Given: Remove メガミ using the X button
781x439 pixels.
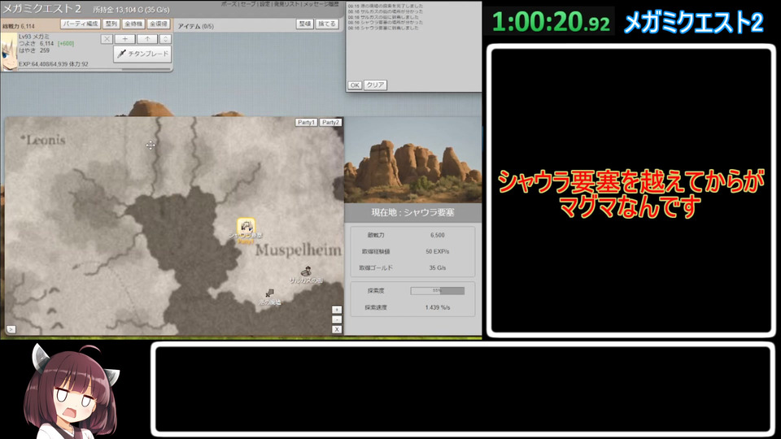Looking at the screenshot, I should (x=107, y=39).
